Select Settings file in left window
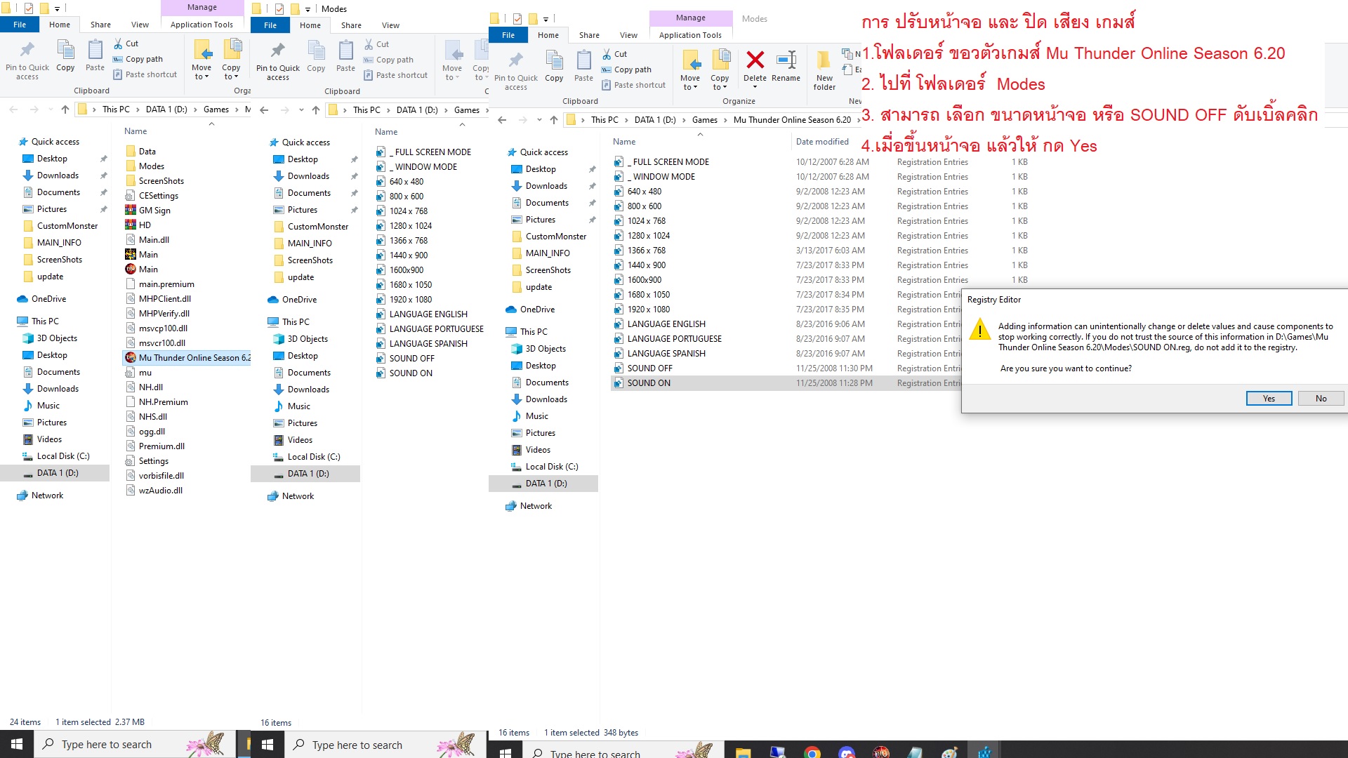 click(153, 461)
